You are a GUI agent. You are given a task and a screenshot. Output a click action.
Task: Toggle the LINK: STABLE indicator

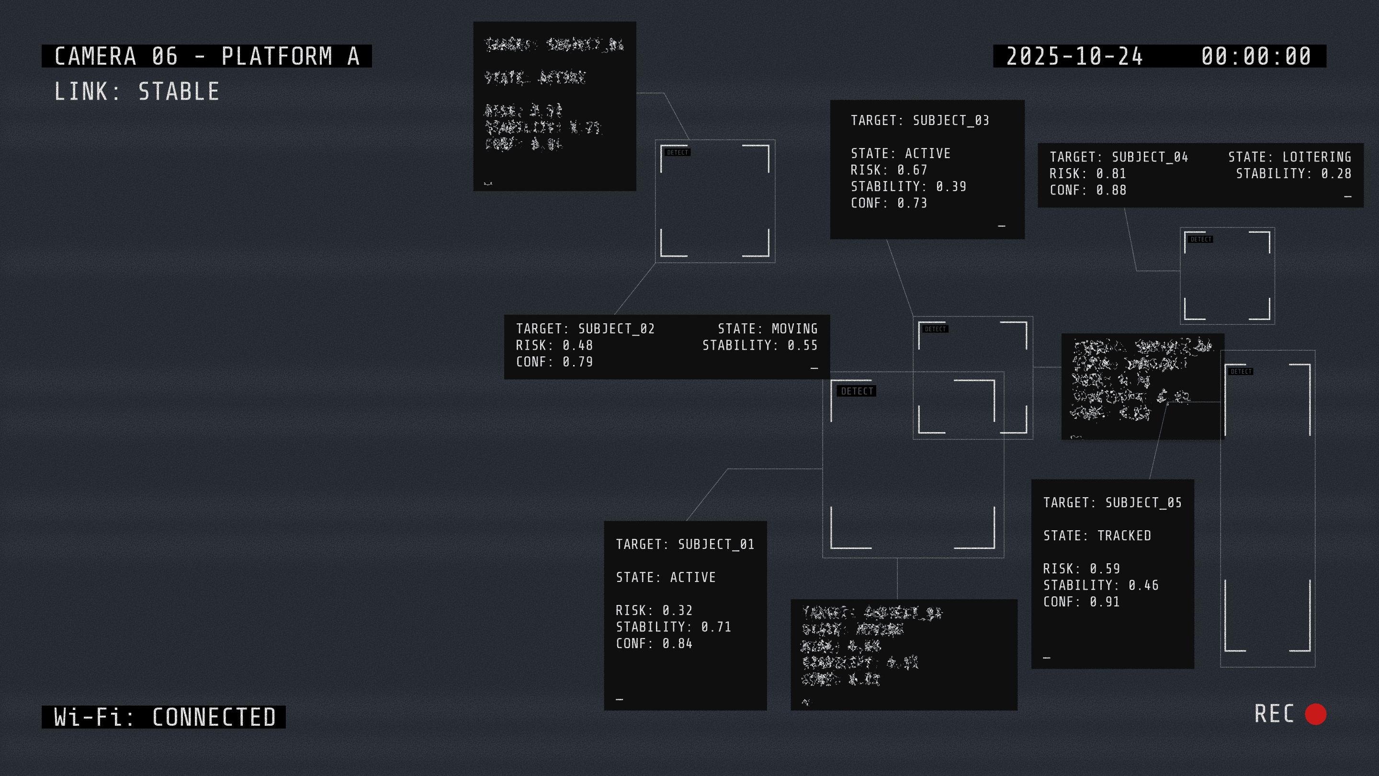coord(136,91)
